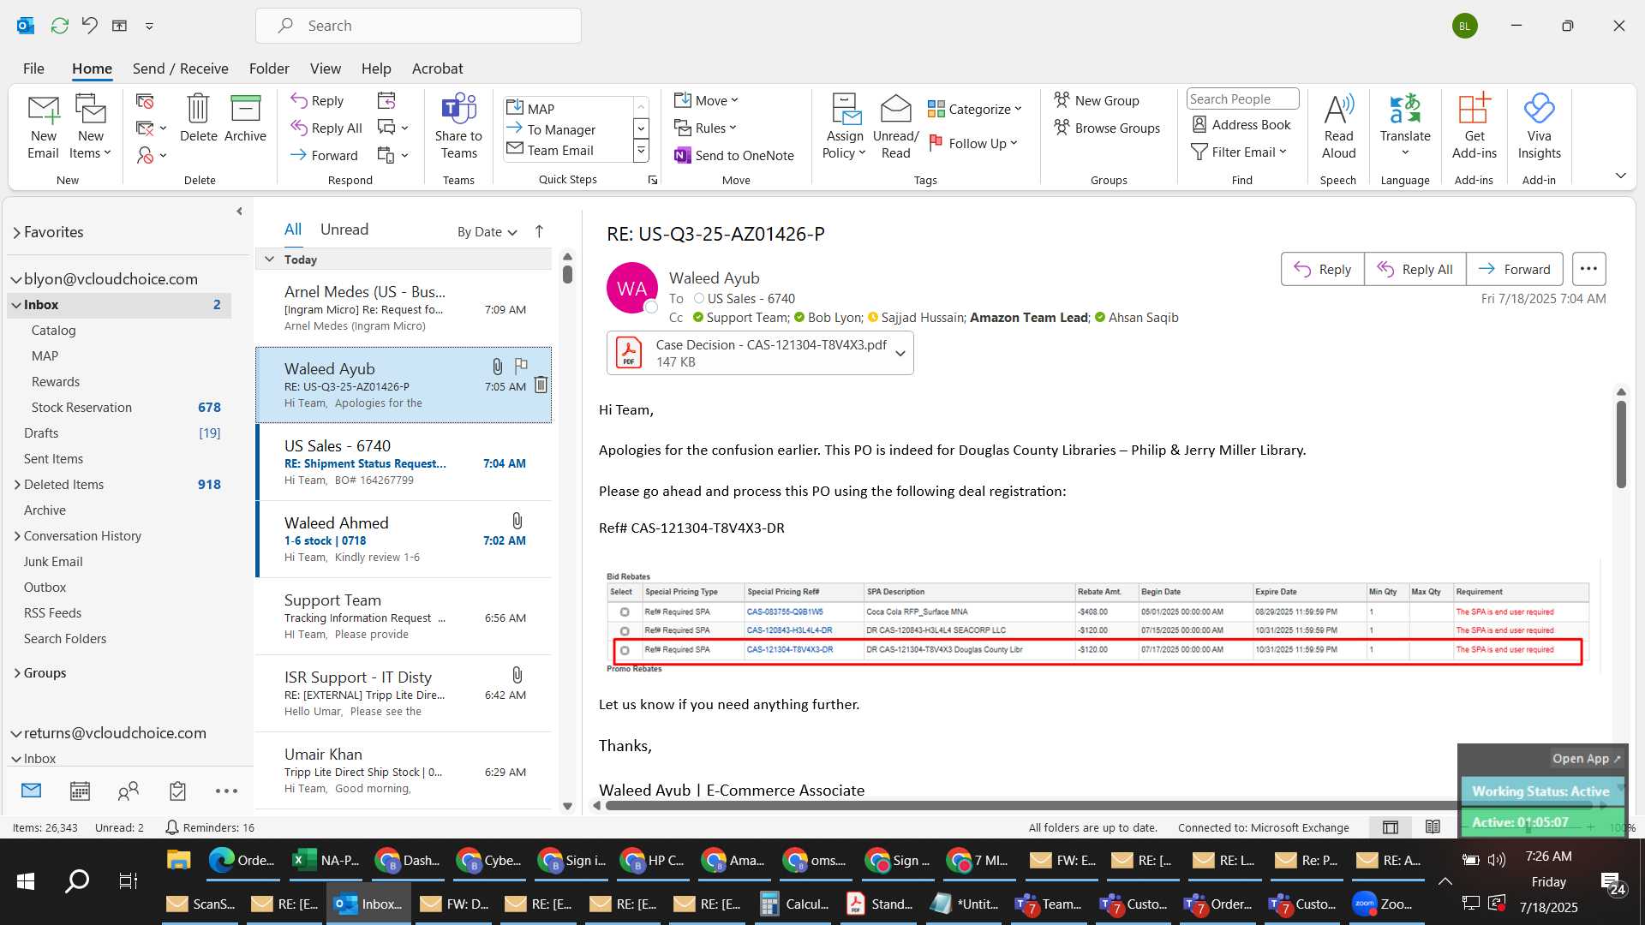Click trash icon on Waleed Ayub message

point(541,385)
